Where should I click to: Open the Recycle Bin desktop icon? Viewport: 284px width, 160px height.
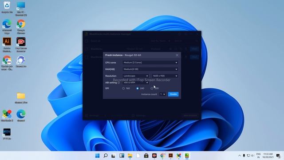(7, 7)
